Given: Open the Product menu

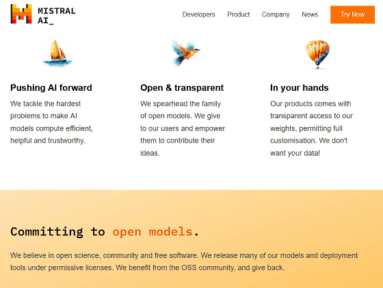Looking at the screenshot, I should coord(239,14).
